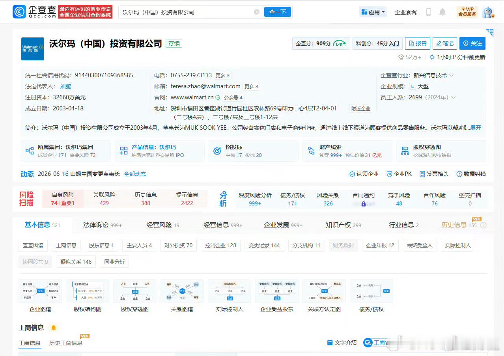Click the legal representative link 刘鹏
The width and height of the screenshot is (504, 356).
pyautogui.click(x=65, y=86)
